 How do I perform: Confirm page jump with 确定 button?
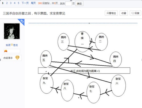(x=79, y=4)
